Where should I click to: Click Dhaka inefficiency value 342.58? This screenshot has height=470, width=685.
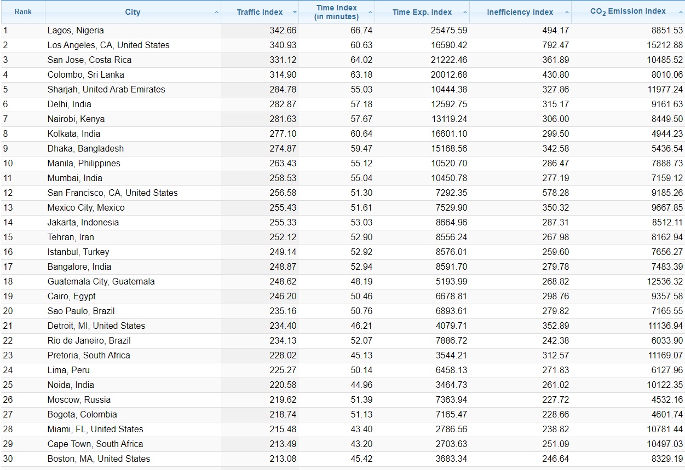click(x=556, y=148)
